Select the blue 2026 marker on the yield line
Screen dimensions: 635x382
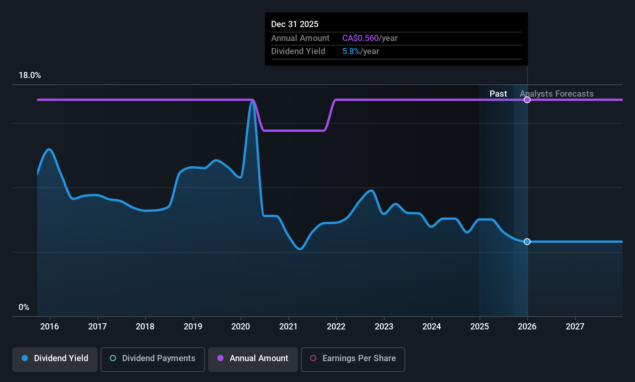point(527,242)
